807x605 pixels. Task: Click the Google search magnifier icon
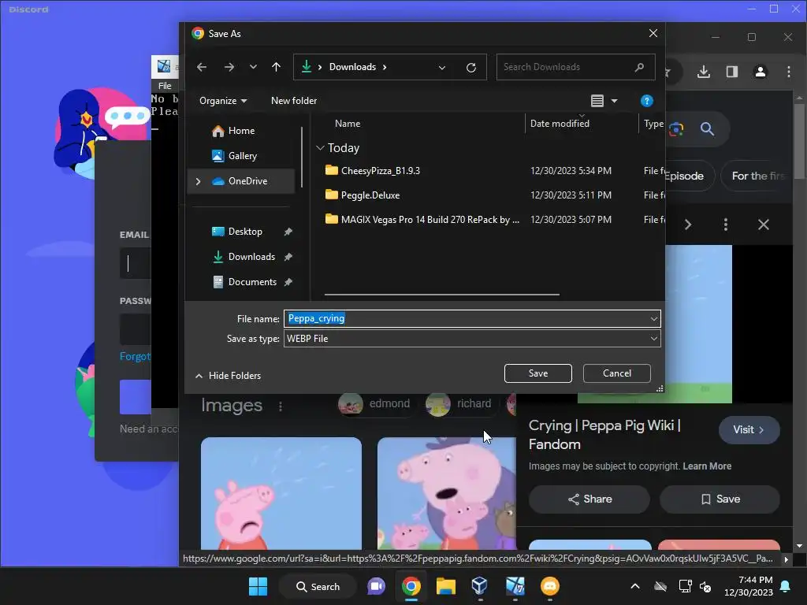point(707,129)
